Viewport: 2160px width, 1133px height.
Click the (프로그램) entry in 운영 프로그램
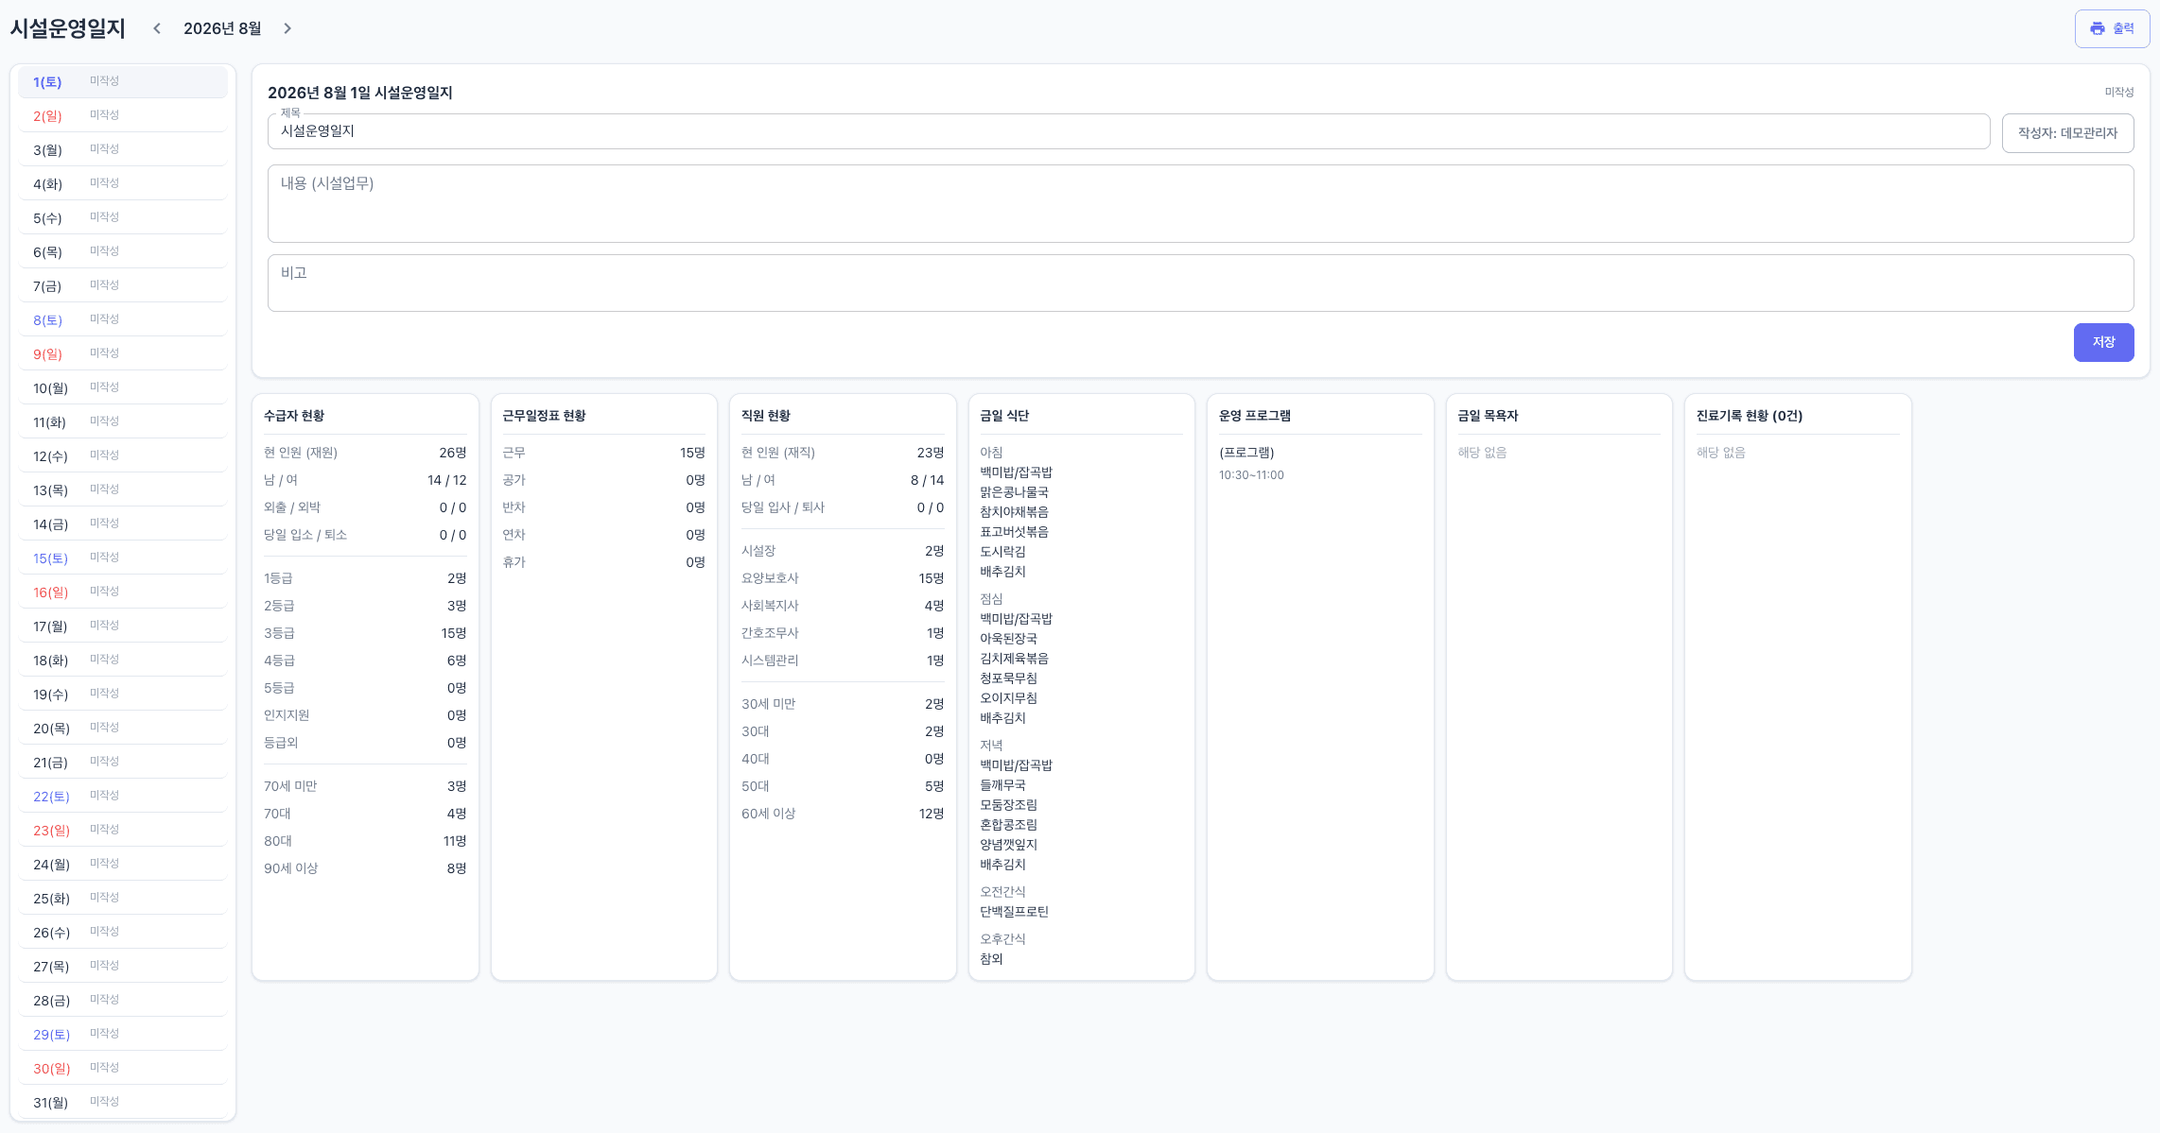tap(1246, 453)
